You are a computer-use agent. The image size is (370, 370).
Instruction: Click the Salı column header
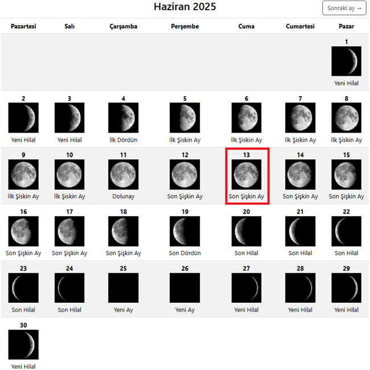click(69, 26)
